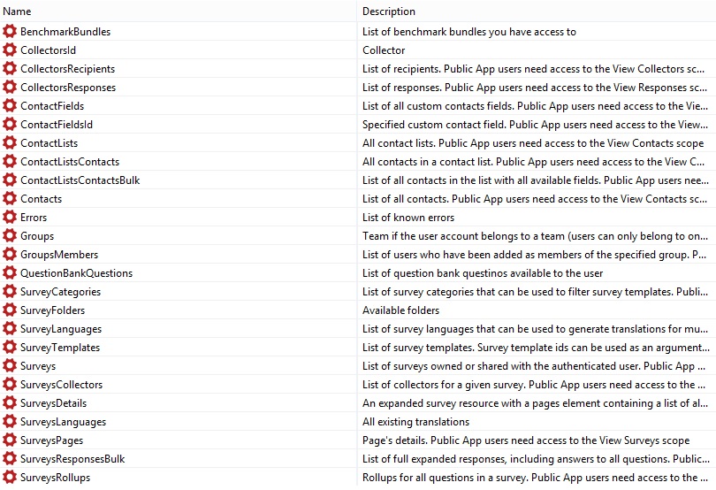Click the gear icon beside Groups

point(10,236)
